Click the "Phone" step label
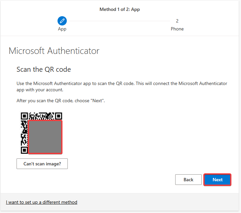 [x=177, y=29]
